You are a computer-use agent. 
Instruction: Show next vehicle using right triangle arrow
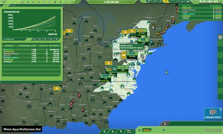coord(164,130)
